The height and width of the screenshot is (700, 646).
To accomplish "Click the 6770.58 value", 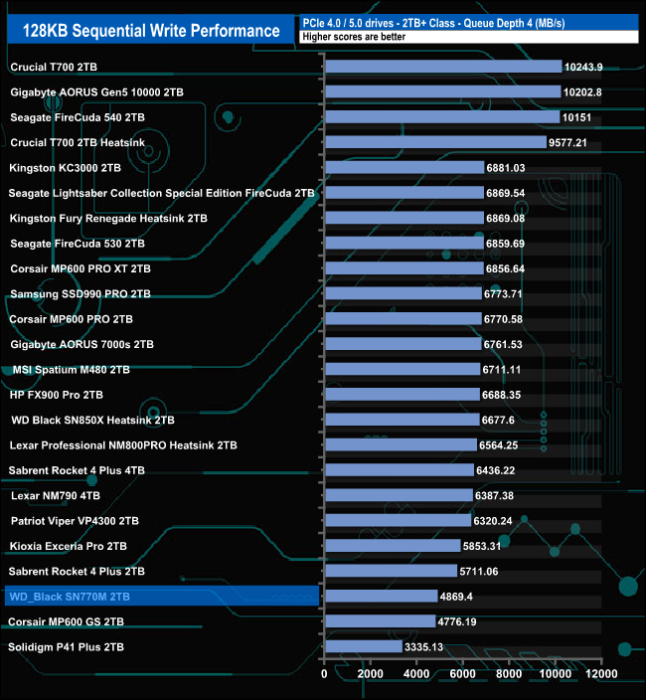I will (503, 319).
